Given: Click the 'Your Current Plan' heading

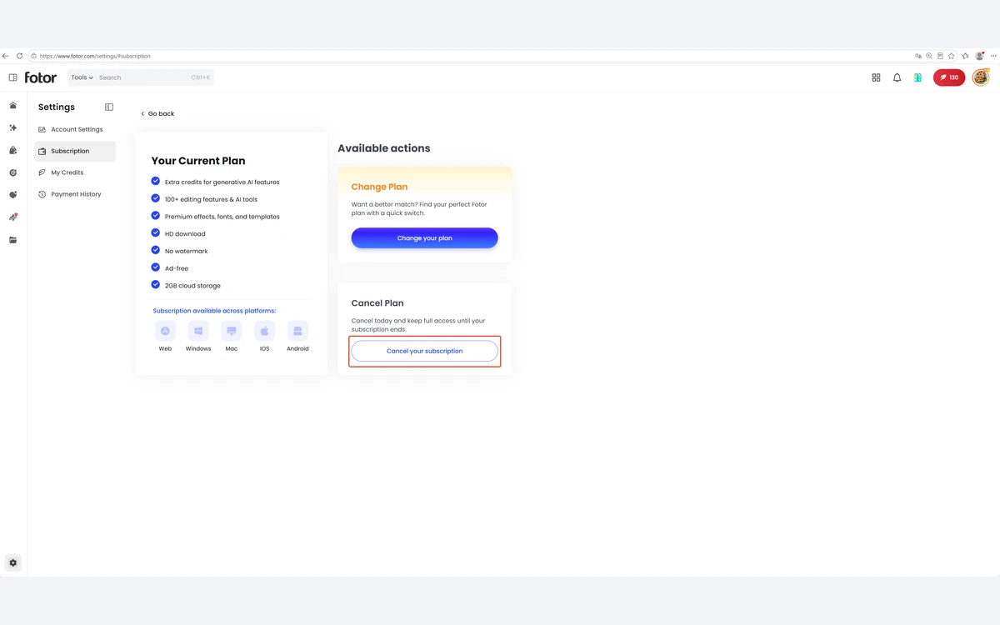Looking at the screenshot, I should point(198,161).
